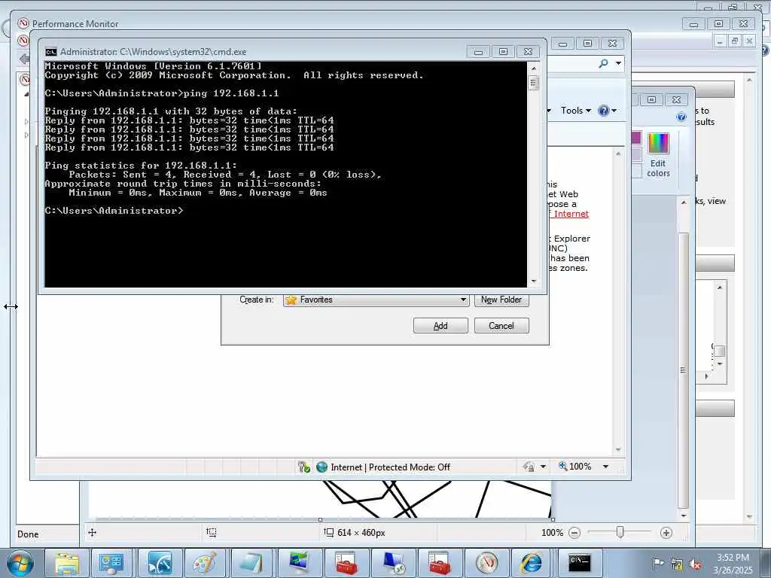This screenshot has width=771, height=578.
Task: Click the cmd window scroll down arrow
Action: 534,281
